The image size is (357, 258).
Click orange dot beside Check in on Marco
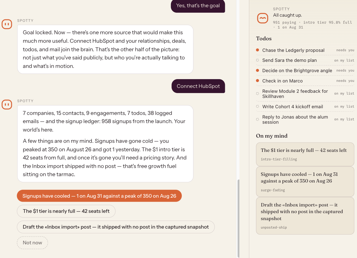pos(258,81)
